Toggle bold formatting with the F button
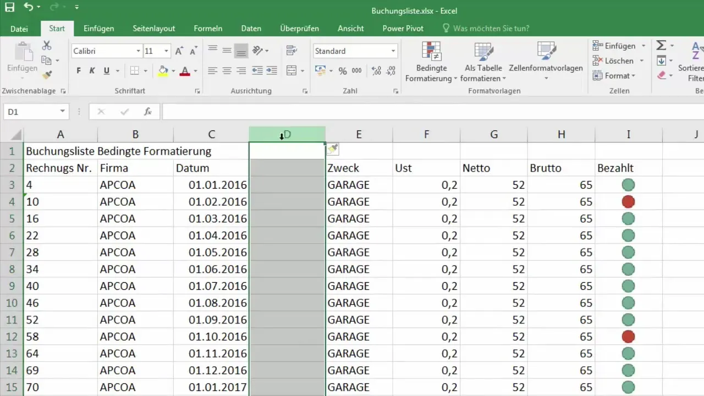704x396 pixels. click(79, 70)
